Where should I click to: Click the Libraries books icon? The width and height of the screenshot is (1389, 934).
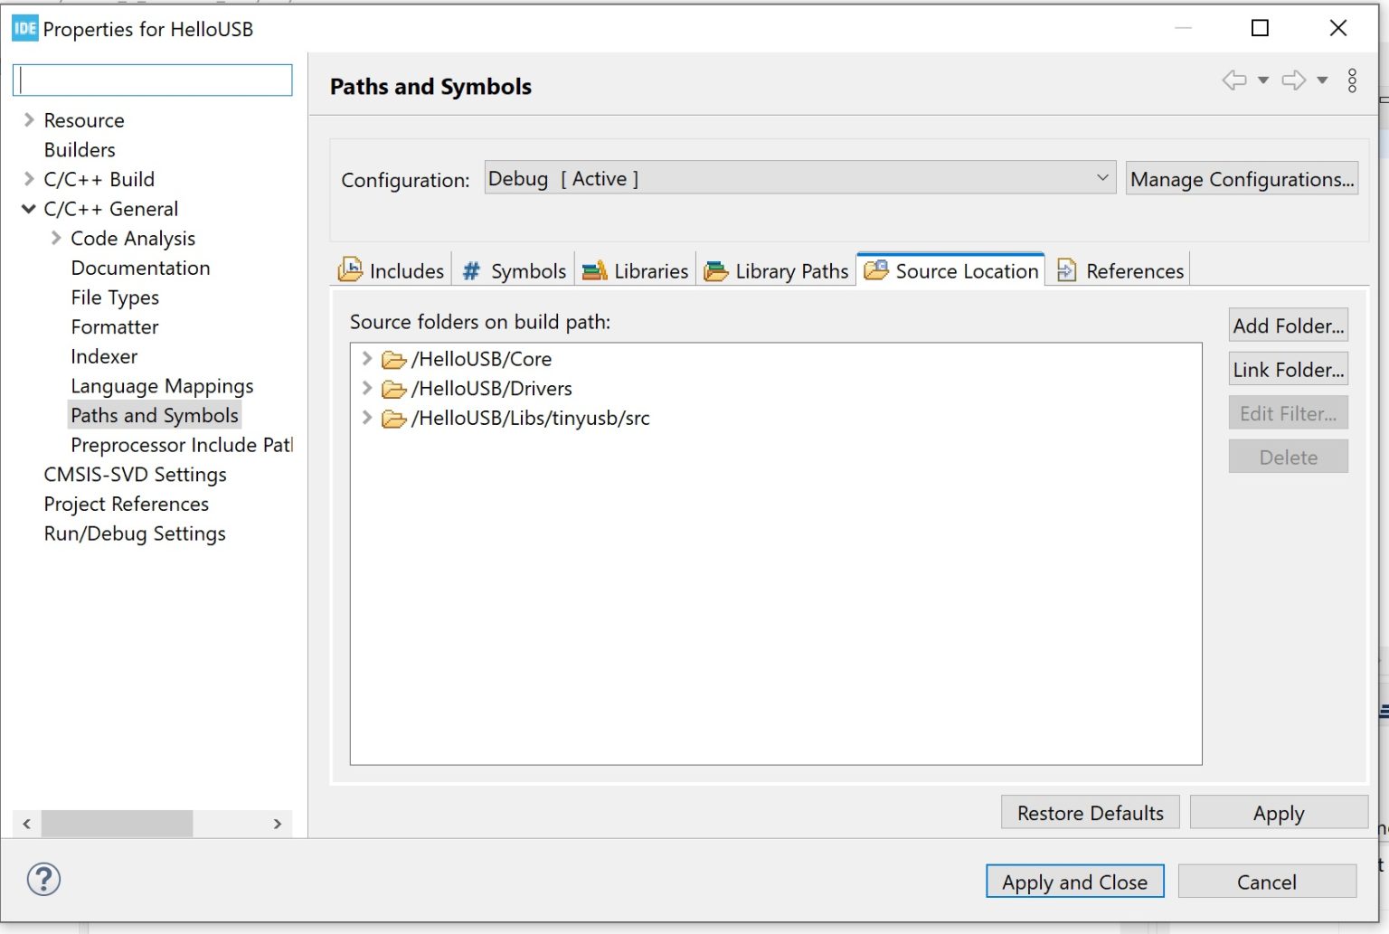point(594,269)
